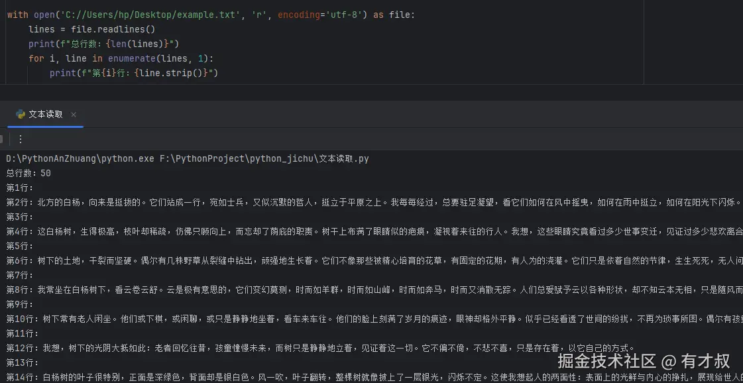Click the code line 'lines = file.readlines()'
The width and height of the screenshot is (743, 383).
(x=92, y=29)
